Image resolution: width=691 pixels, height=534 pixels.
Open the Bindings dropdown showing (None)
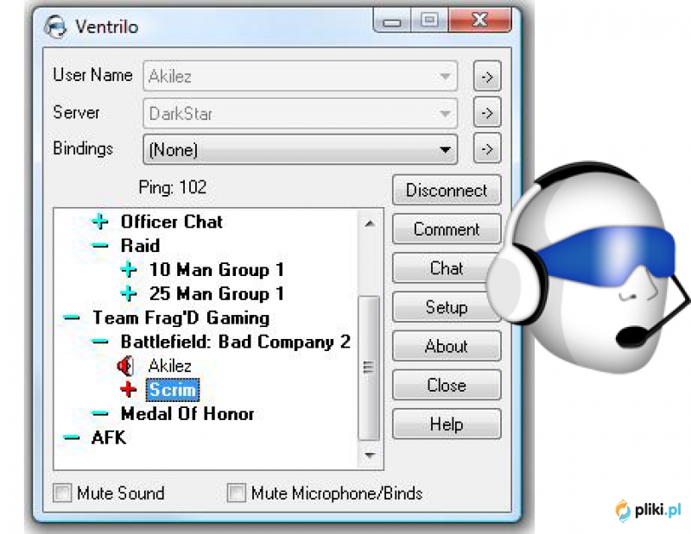pos(300,150)
